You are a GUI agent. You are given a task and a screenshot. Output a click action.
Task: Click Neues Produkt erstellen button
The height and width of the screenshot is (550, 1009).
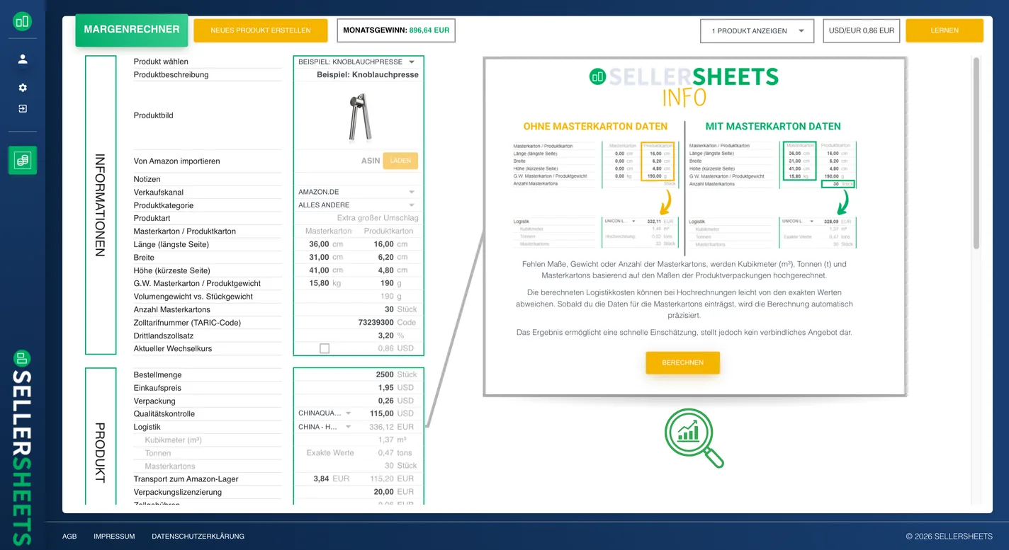[x=261, y=30]
